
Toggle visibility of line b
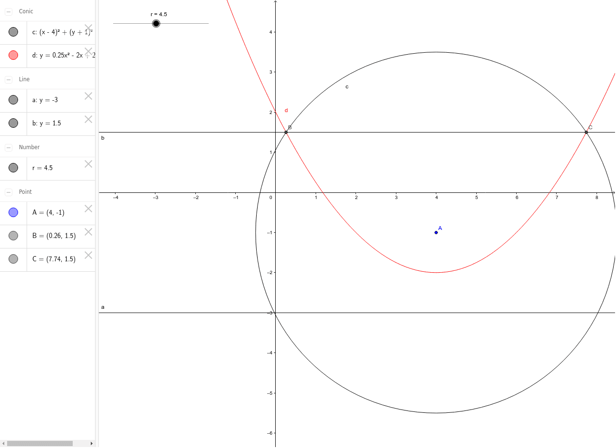coord(13,123)
